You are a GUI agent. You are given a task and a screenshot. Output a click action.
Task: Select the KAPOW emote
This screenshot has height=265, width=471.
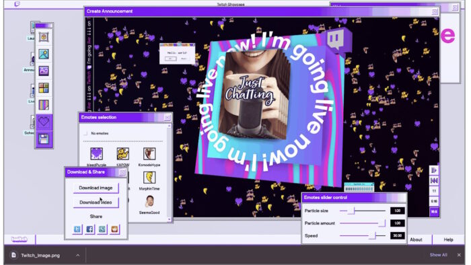[x=122, y=153]
